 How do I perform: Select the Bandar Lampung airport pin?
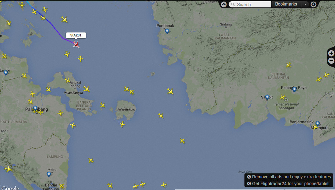pos(49,174)
